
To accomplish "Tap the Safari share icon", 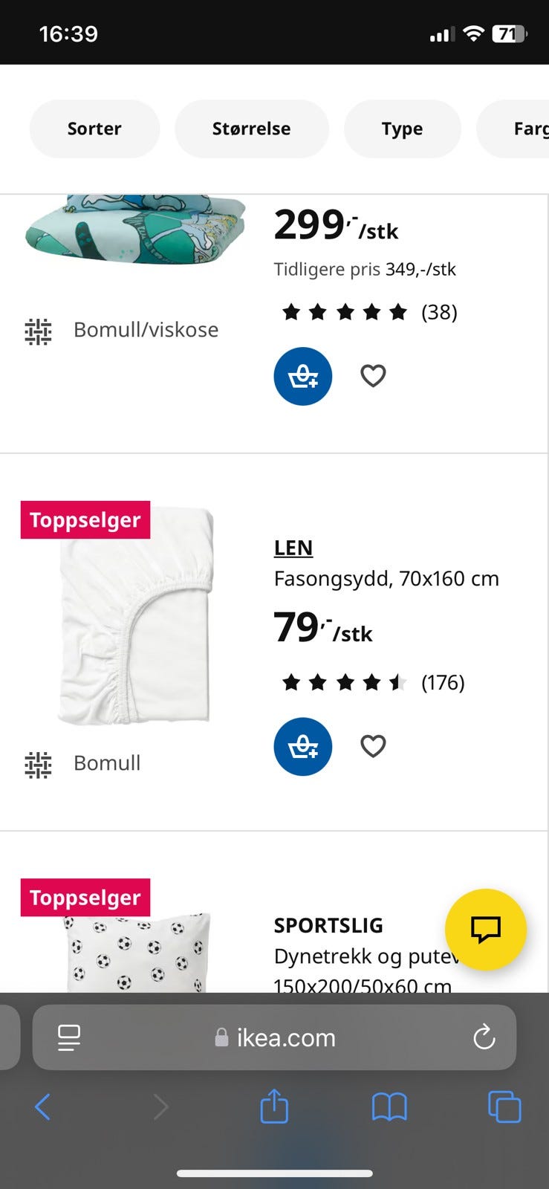I will click(x=274, y=1107).
